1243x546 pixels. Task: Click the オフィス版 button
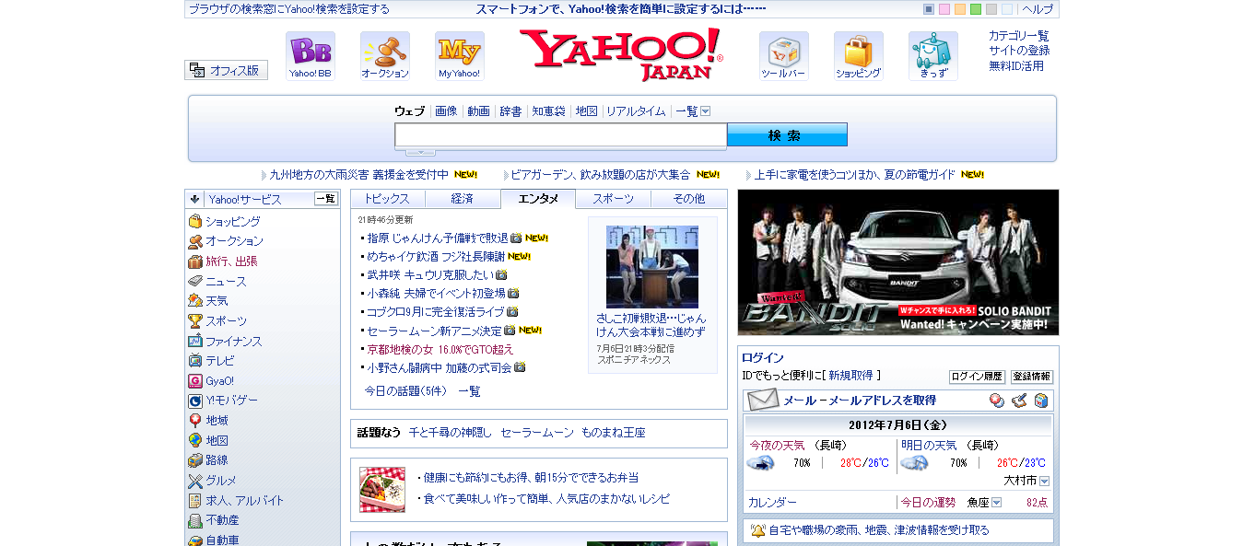[x=227, y=70]
